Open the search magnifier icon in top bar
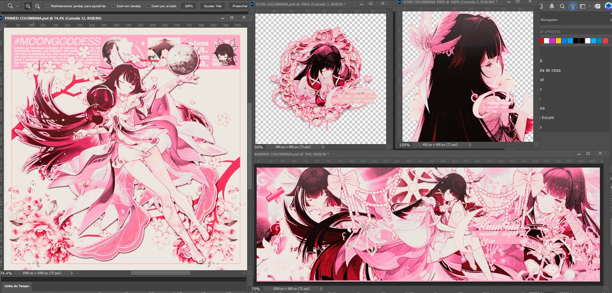The width and height of the screenshot is (612, 293). point(562,6)
